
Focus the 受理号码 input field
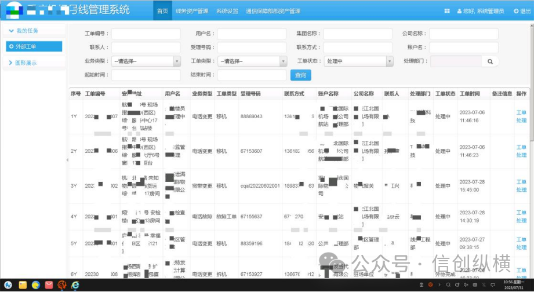[252, 48]
